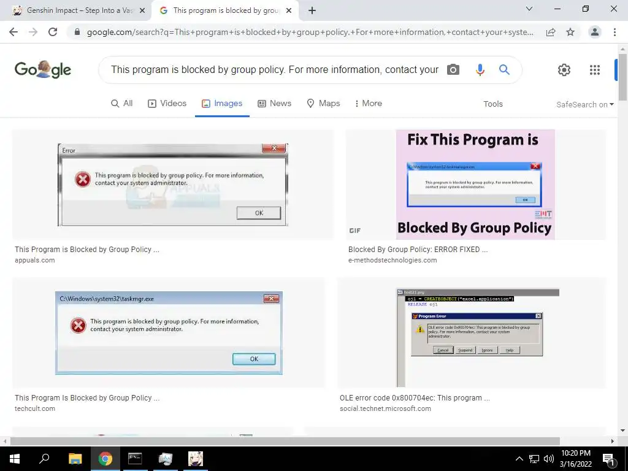Open the notification center icon

pos(609,459)
